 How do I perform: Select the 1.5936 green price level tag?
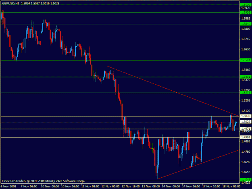point(246,12)
